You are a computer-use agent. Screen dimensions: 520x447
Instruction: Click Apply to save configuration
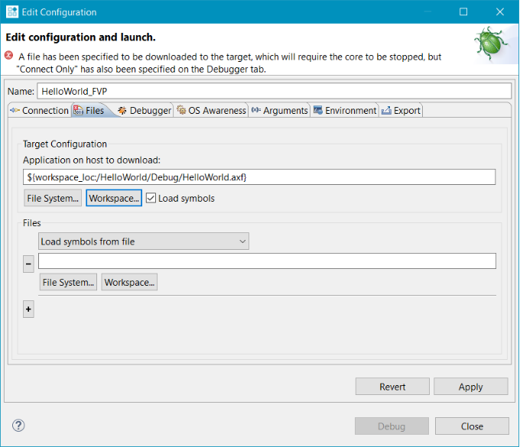[x=470, y=387]
